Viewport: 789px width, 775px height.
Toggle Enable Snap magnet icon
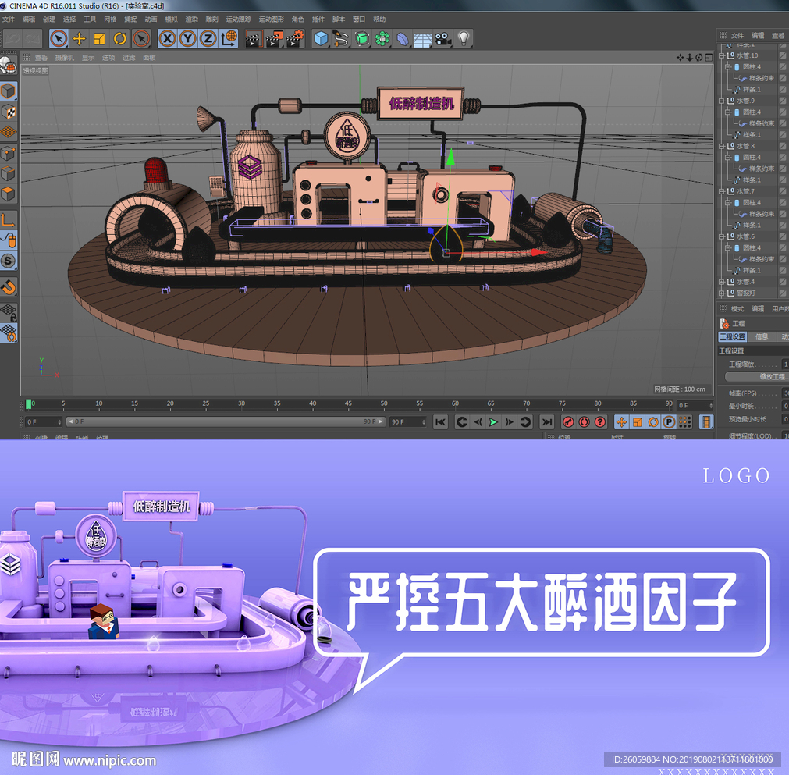point(9,287)
